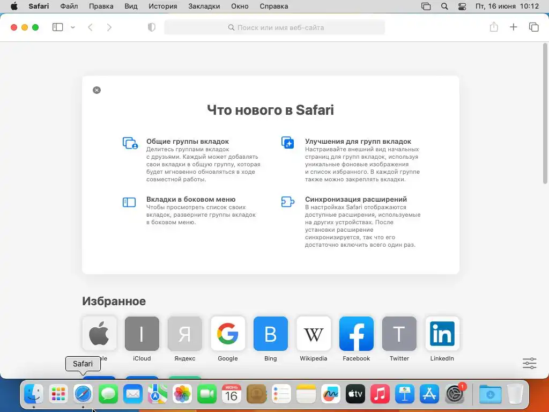The height and width of the screenshot is (412, 549).
Task: Open the Вид menu
Action: pyautogui.click(x=131, y=6)
